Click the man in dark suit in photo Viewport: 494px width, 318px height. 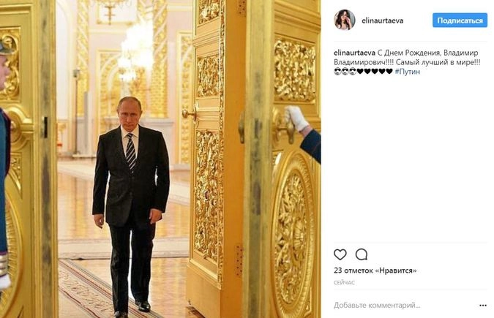131,206
